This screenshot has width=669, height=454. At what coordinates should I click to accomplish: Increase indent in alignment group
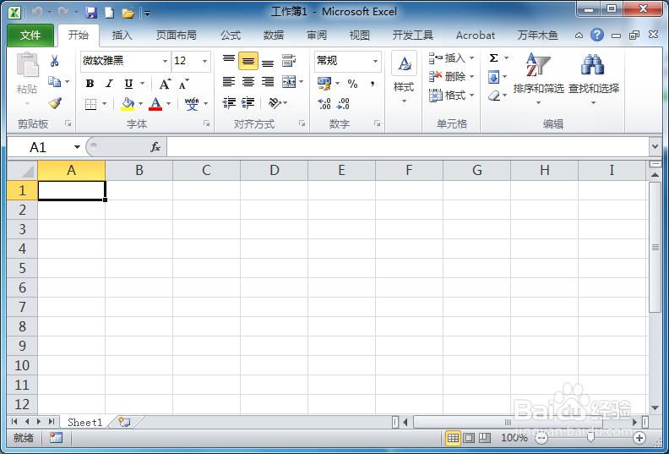tap(247, 102)
